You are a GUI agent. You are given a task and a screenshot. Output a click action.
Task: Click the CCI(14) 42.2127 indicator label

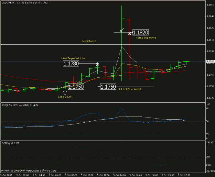[x=10, y=143]
